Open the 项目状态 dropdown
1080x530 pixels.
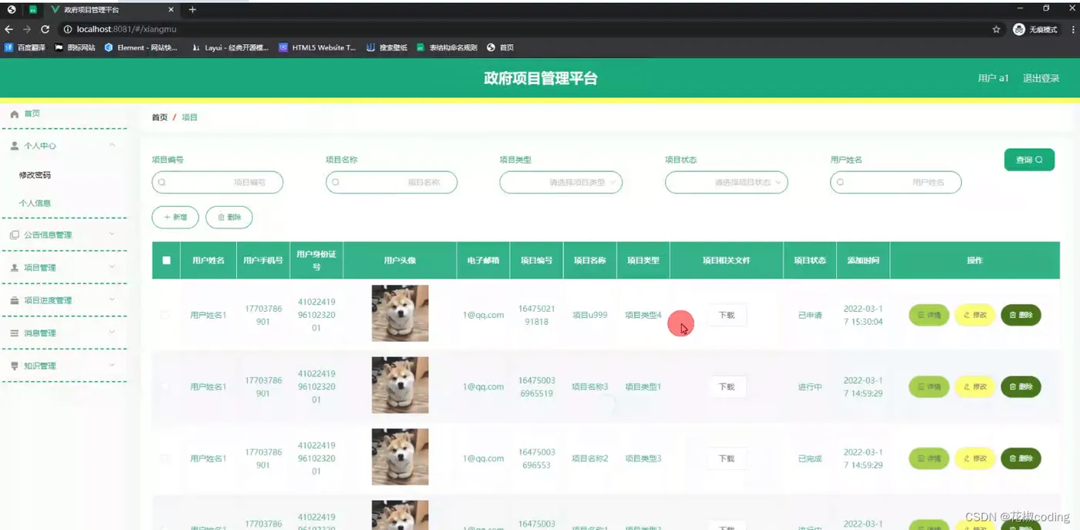[x=727, y=182]
